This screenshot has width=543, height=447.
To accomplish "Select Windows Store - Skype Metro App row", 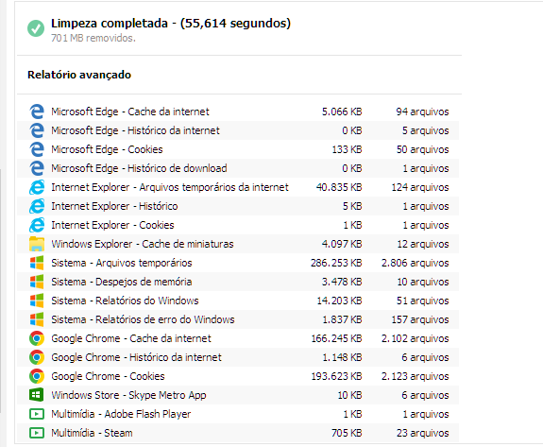I will pos(238,395).
